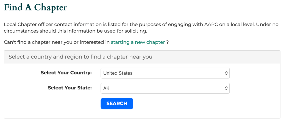Expand the Select Your State dropdown
Viewport: 281px width, 119px height.
165,88
